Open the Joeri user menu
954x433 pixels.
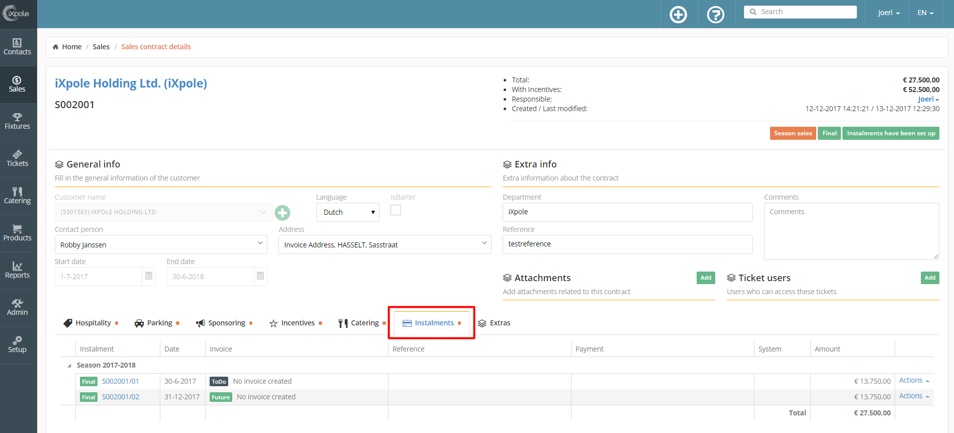[889, 13]
